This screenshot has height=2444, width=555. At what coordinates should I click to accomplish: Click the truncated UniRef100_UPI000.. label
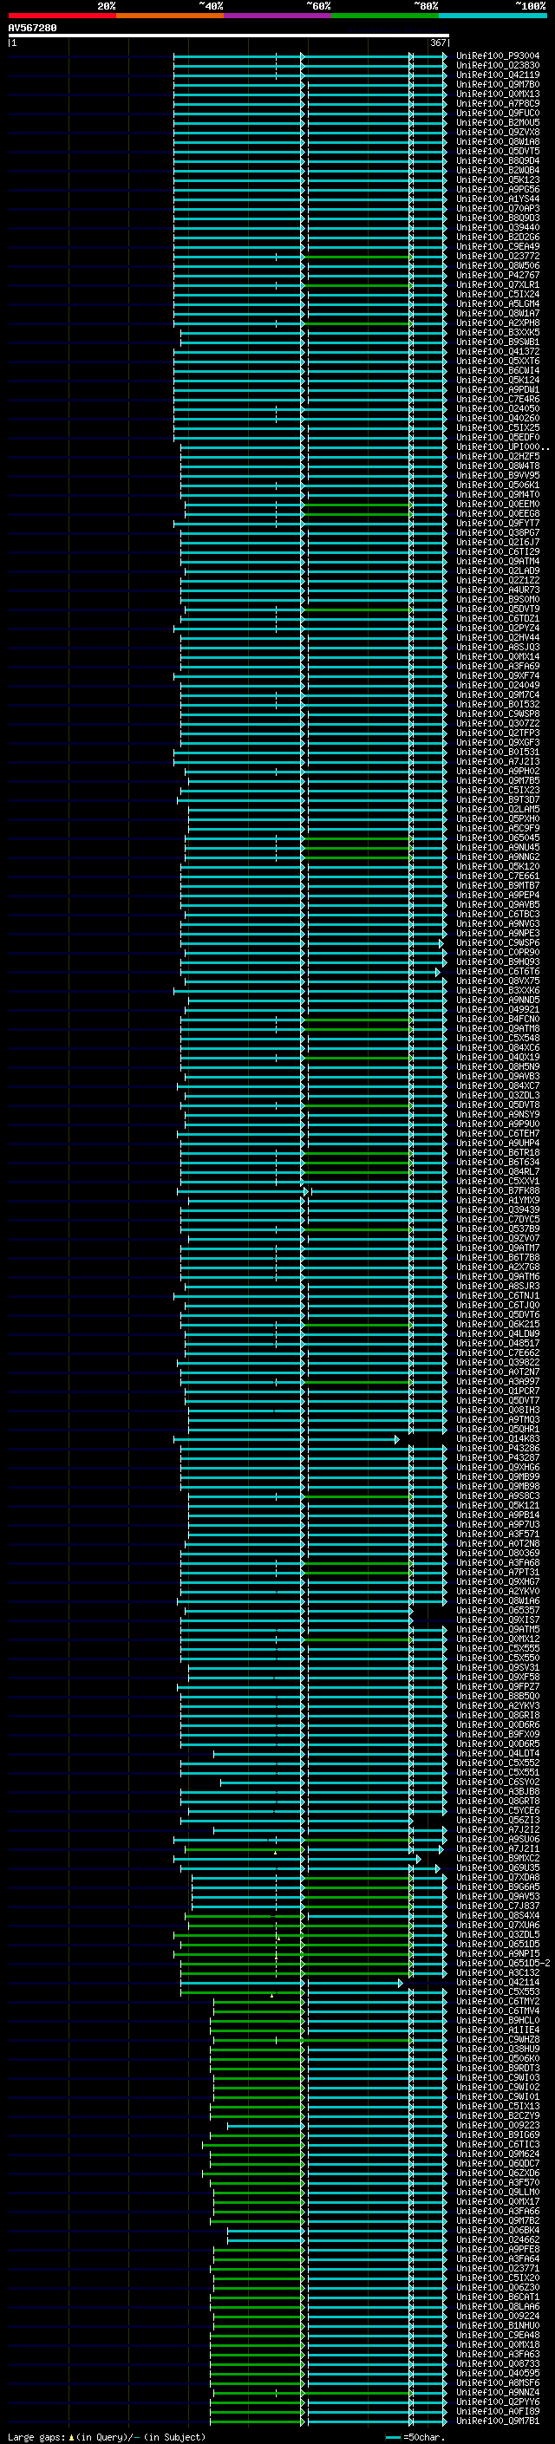pyautogui.click(x=503, y=446)
